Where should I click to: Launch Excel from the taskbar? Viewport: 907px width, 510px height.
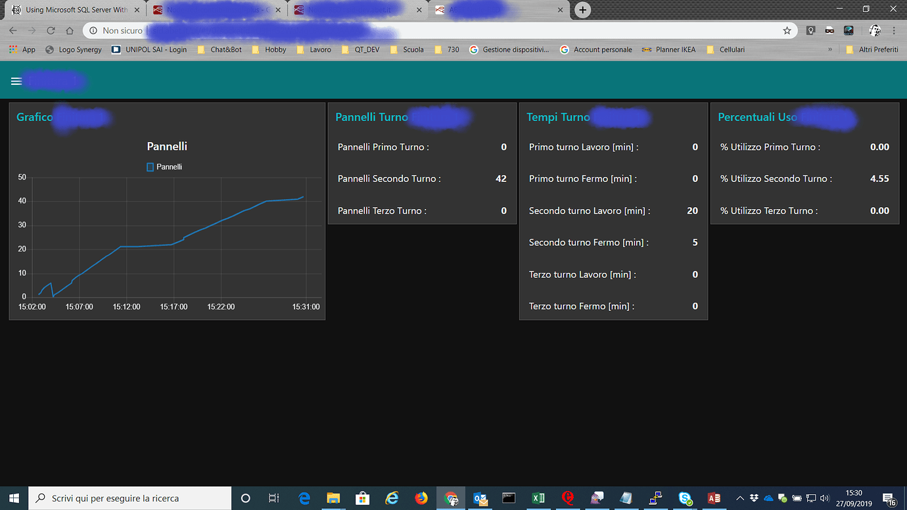click(538, 498)
